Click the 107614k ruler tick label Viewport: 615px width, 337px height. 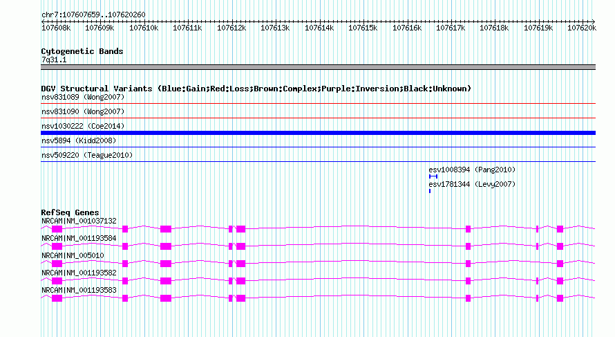(x=320, y=28)
